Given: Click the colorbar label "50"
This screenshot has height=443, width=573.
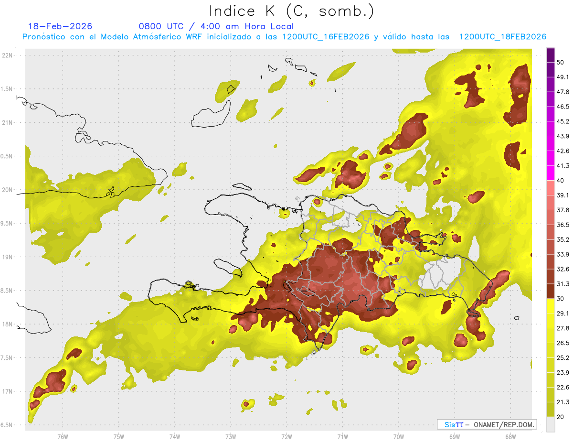Looking at the screenshot, I should pos(561,62).
